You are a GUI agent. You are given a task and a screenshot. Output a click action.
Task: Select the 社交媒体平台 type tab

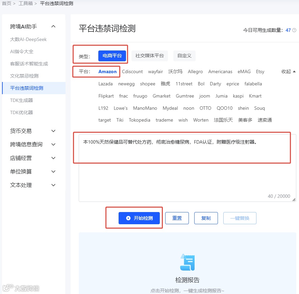click(x=149, y=56)
